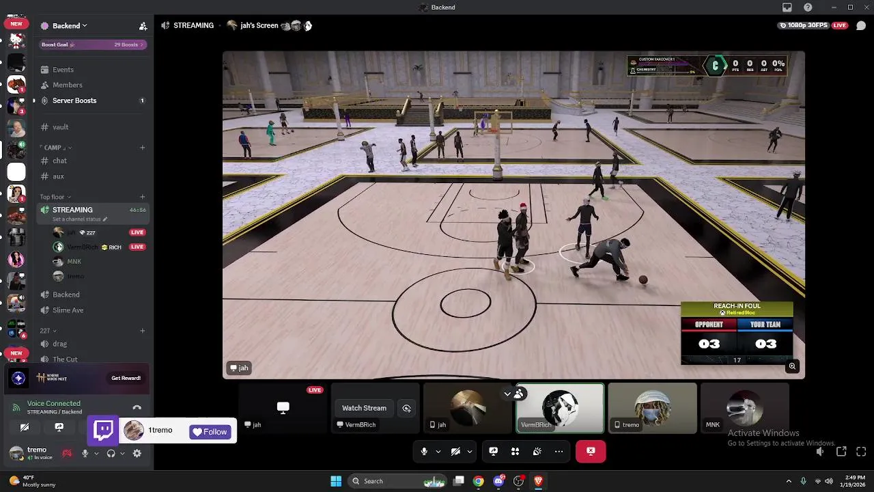Click the red game controller icon by tremo

coord(67,453)
